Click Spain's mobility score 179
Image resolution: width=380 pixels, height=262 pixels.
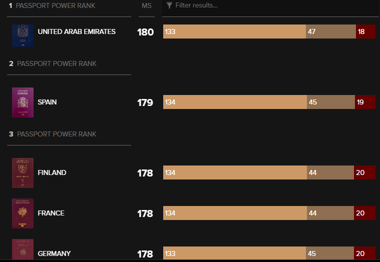[145, 102]
